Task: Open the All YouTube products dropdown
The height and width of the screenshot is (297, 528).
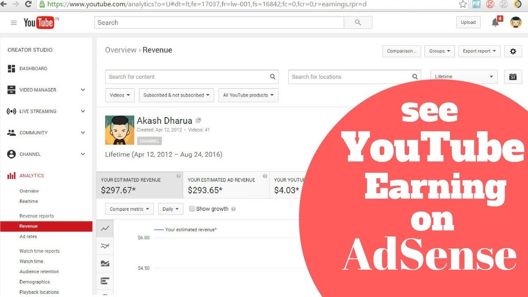Action: [x=248, y=95]
